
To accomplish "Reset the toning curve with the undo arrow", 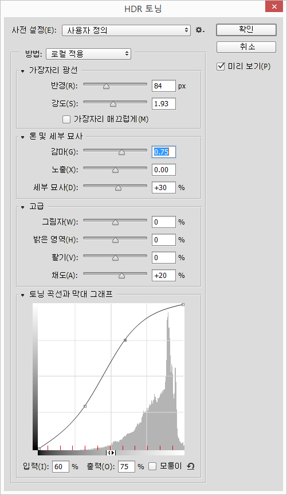I will tap(190, 466).
